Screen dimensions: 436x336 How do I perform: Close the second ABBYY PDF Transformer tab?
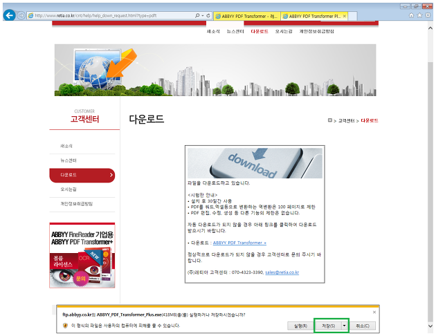click(x=345, y=16)
